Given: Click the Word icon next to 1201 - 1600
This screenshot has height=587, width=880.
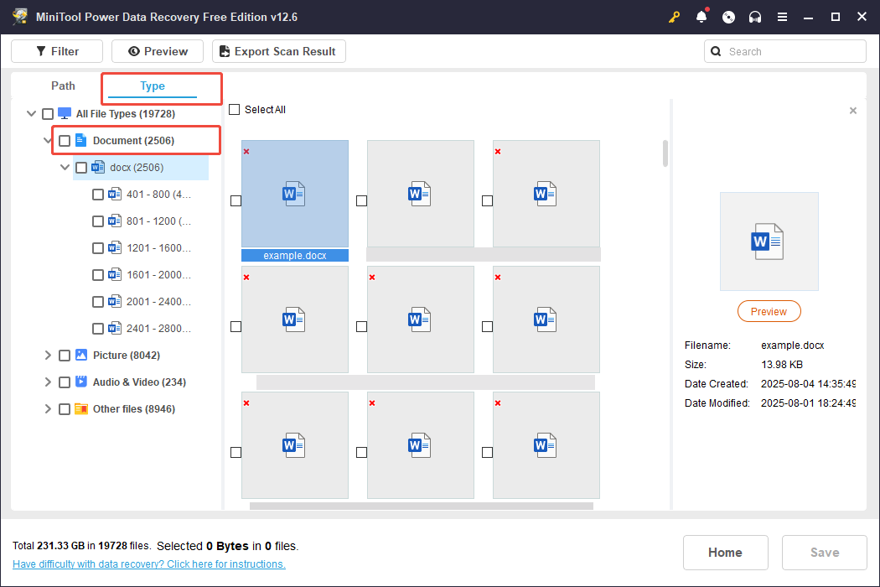Looking at the screenshot, I should (115, 247).
